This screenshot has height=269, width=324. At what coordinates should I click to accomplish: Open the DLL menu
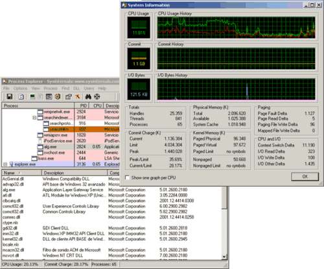[x=76, y=89]
